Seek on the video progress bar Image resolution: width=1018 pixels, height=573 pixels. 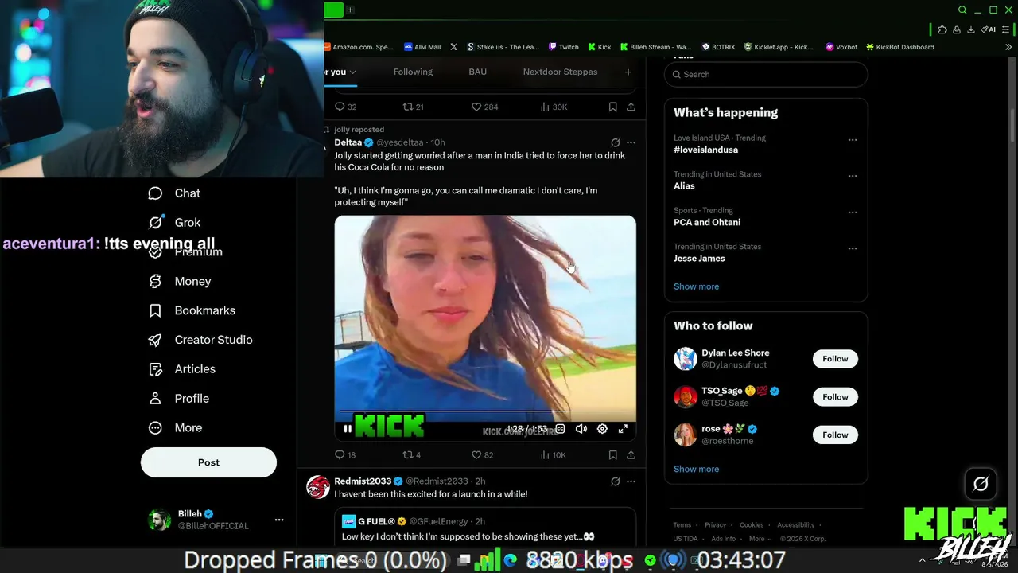(485, 411)
